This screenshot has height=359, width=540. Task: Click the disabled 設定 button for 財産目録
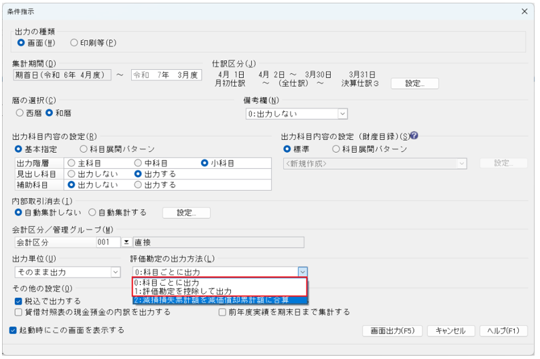click(503, 163)
